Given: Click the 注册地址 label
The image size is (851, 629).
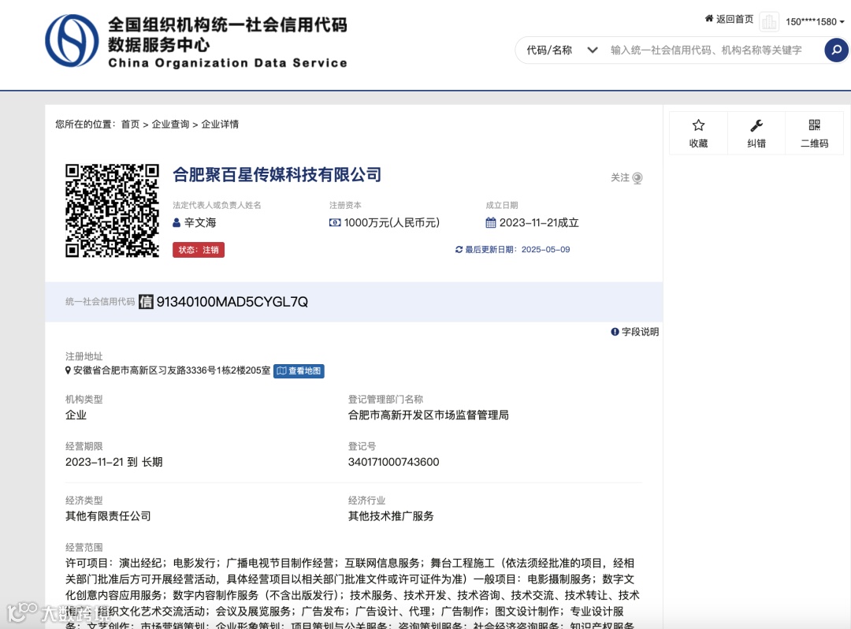Looking at the screenshot, I should [x=84, y=356].
